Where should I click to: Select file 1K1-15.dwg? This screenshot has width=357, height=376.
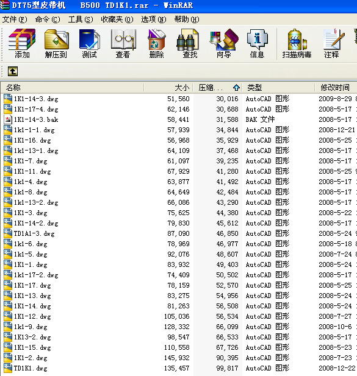click(x=32, y=347)
